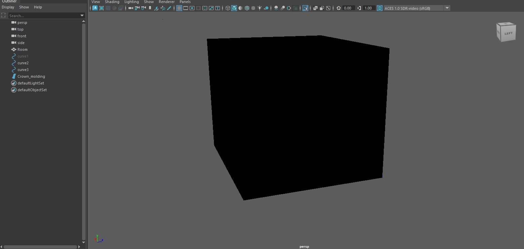Open the Outliner Help menu
This screenshot has width=524, height=249.
click(x=38, y=7)
